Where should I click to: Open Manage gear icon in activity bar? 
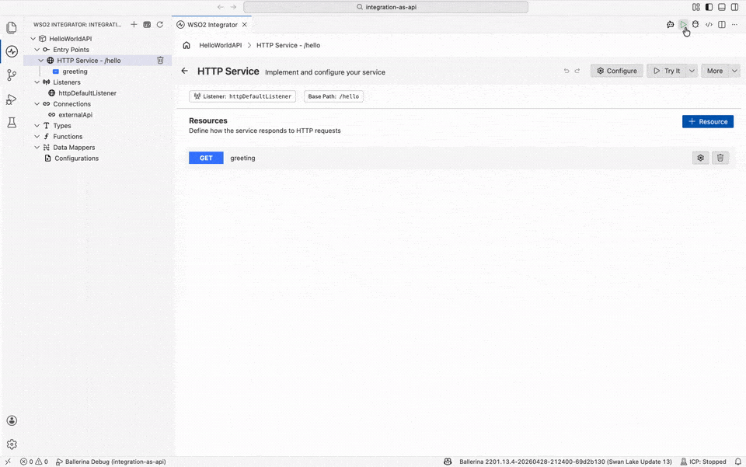pos(12,444)
